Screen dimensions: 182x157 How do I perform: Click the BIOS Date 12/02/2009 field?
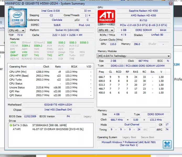[30, 116]
